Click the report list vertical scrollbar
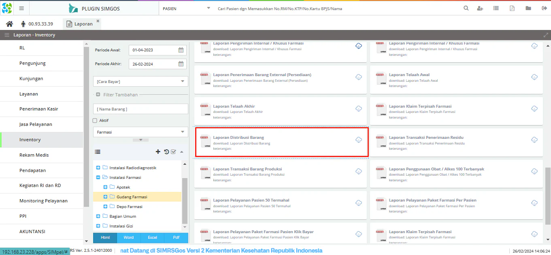This screenshot has width=551, height=255. pyautogui.click(x=548, y=196)
